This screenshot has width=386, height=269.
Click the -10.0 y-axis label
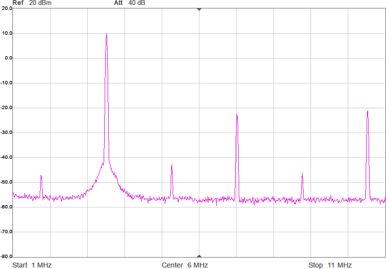pos(6,83)
